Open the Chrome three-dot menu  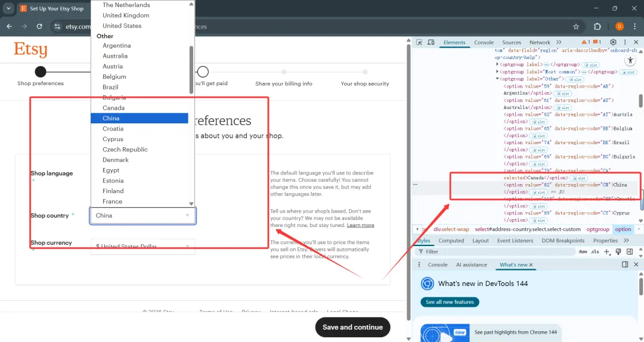[635, 26]
